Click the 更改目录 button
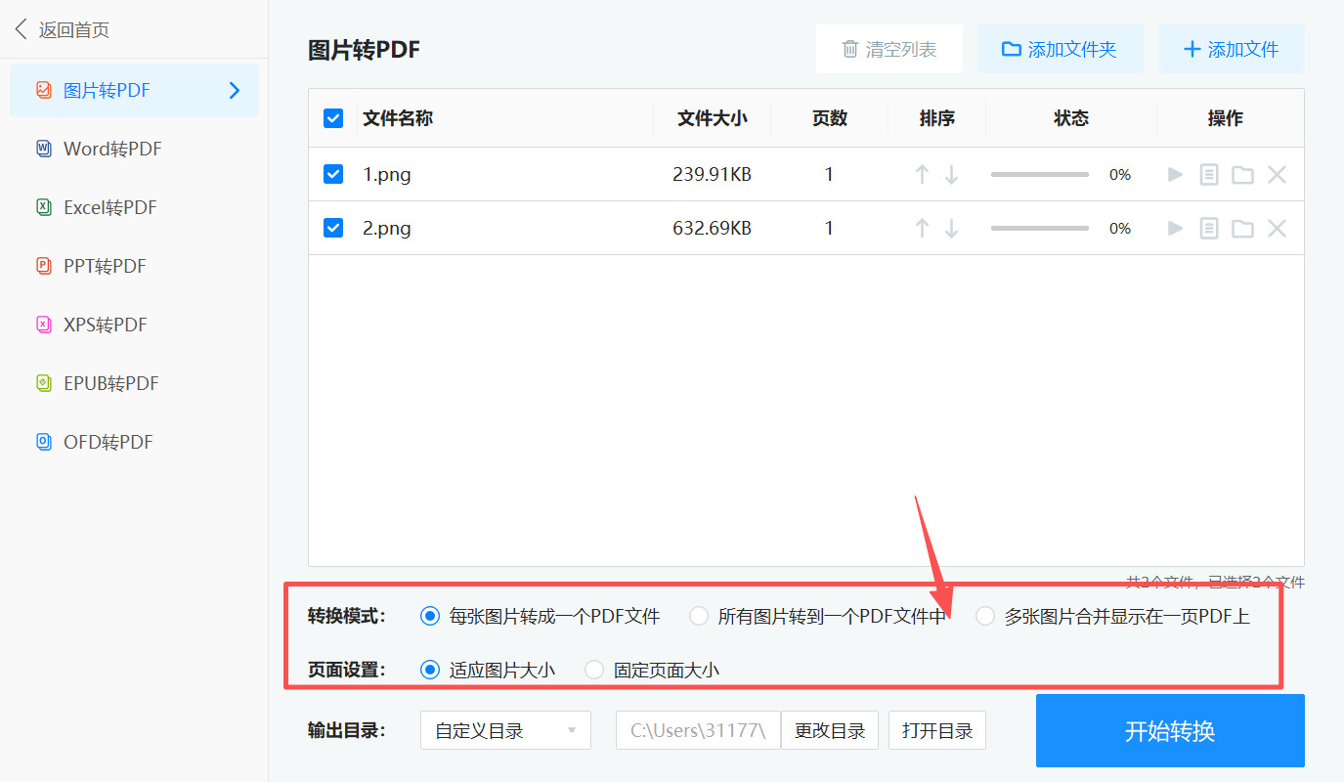 point(830,730)
